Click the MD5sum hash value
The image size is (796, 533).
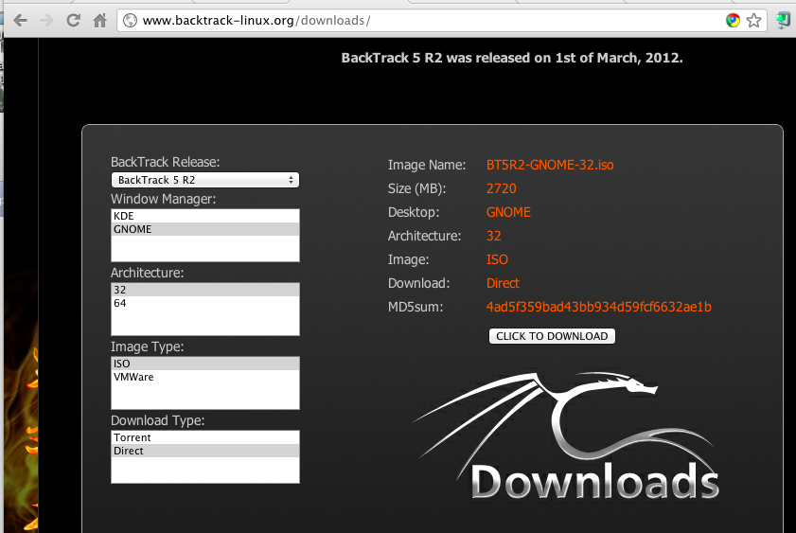tap(598, 307)
